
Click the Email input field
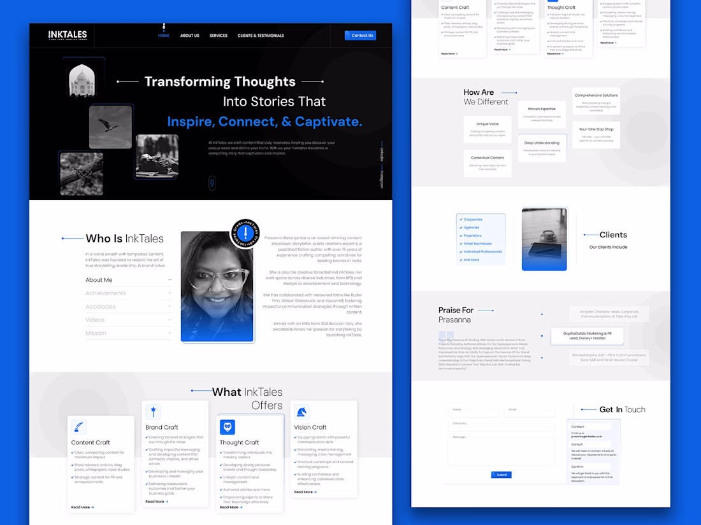529,412
